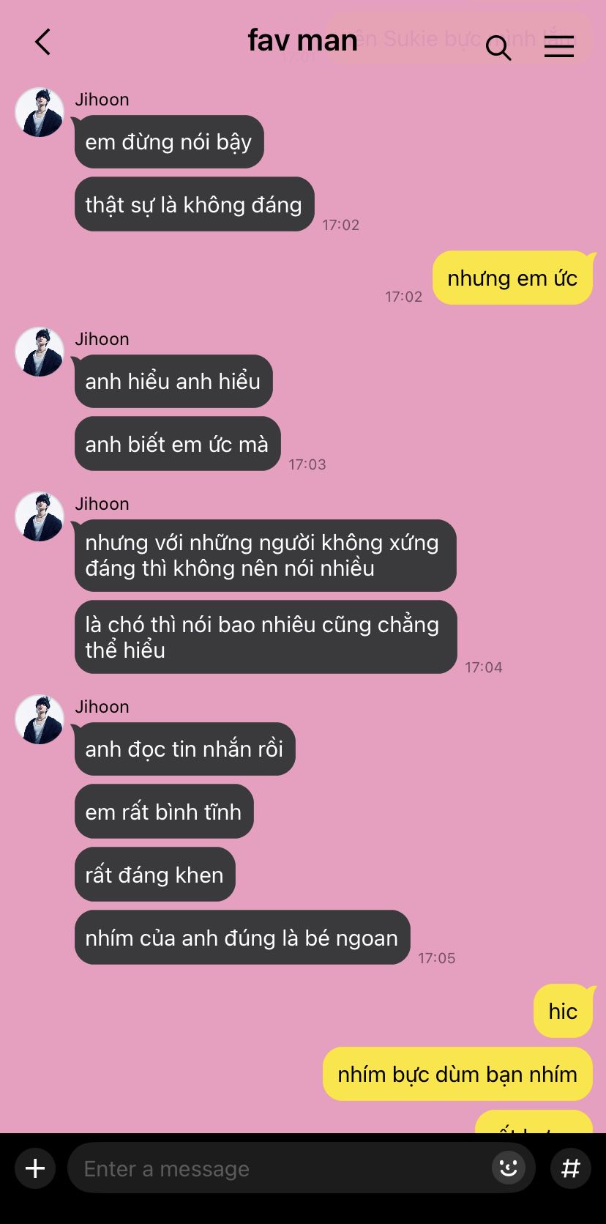Tap the 'nhím bực dùm bạn nhím' bubble
The width and height of the screenshot is (606, 1224).
pyautogui.click(x=457, y=1074)
